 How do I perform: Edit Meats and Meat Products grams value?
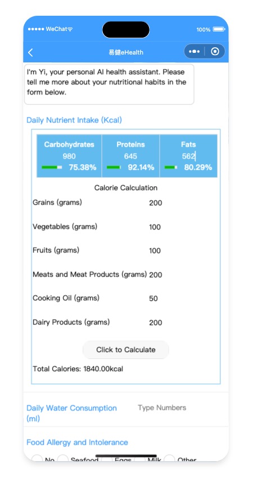[x=156, y=274]
